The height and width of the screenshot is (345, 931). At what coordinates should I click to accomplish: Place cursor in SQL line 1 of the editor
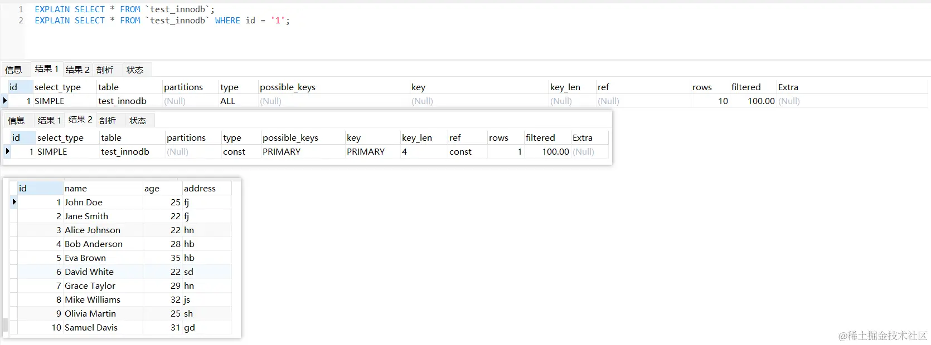pyautogui.click(x=124, y=9)
